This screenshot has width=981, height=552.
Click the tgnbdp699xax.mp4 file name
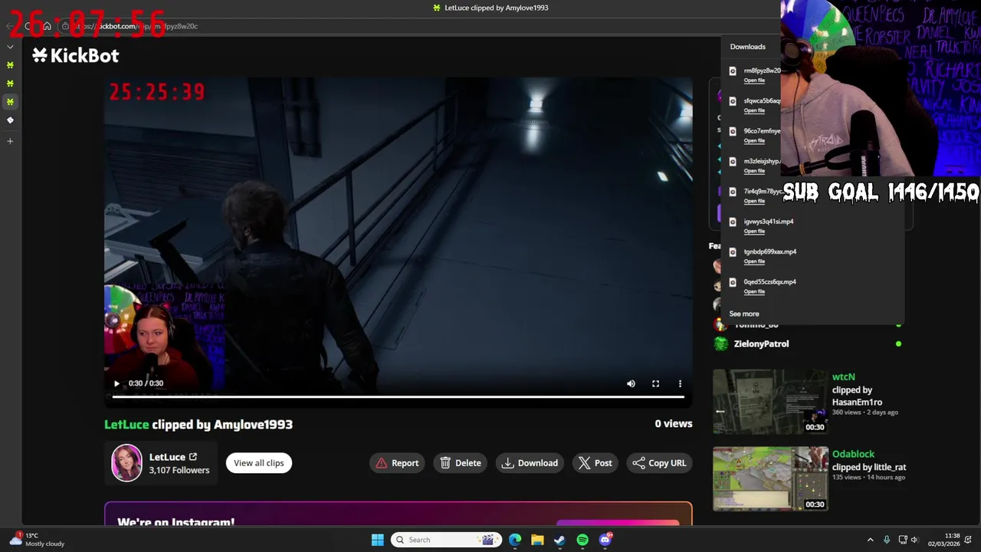click(x=769, y=251)
